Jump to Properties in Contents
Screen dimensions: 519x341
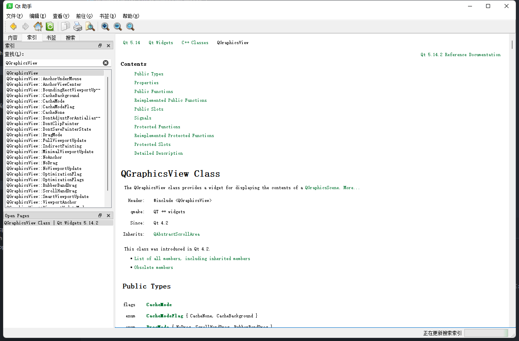(147, 83)
